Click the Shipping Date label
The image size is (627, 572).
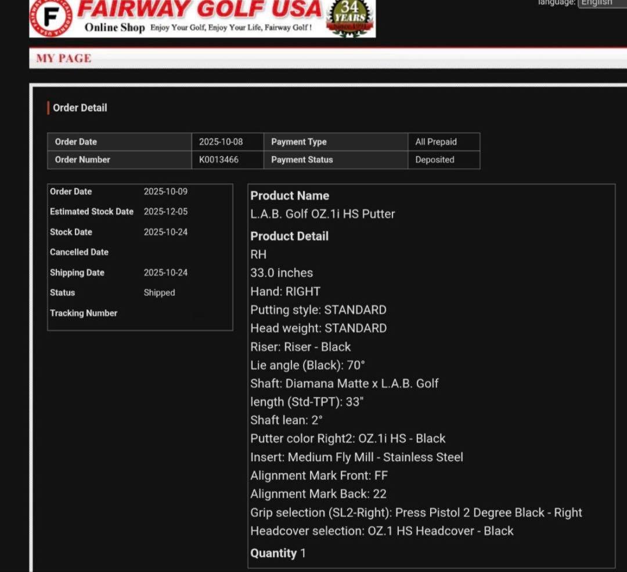coord(77,273)
